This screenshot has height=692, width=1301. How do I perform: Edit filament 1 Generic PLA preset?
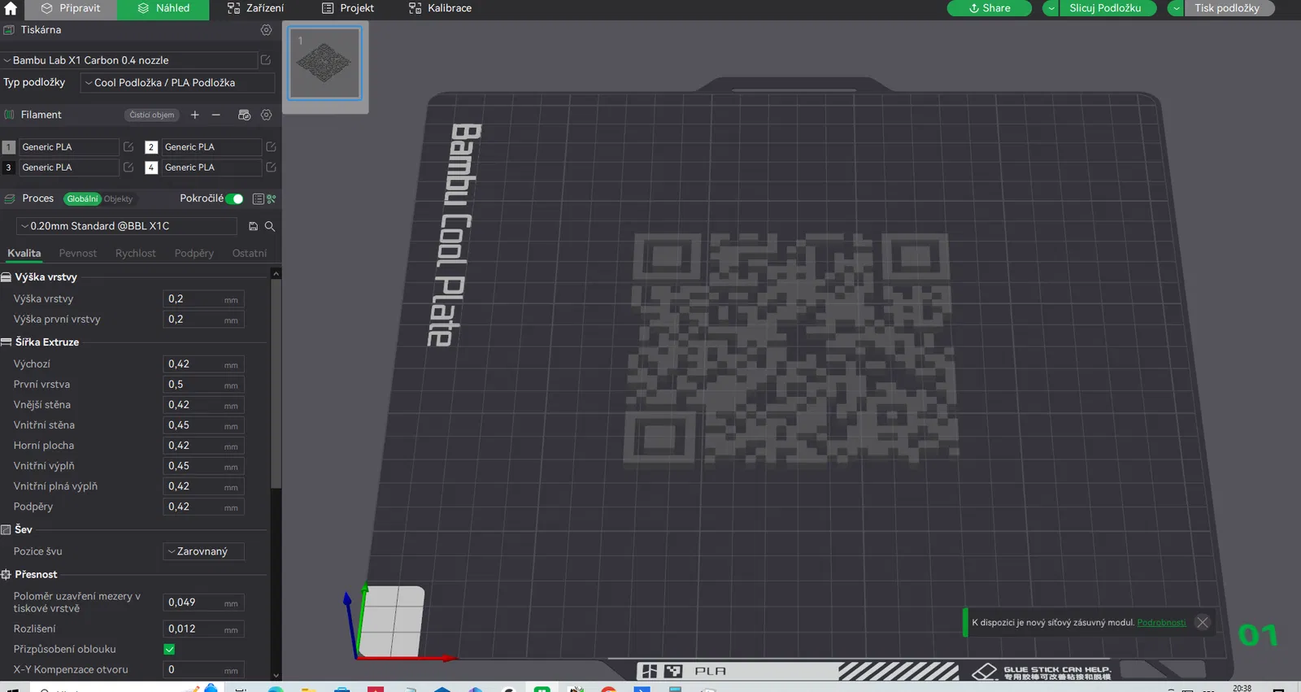click(128, 147)
